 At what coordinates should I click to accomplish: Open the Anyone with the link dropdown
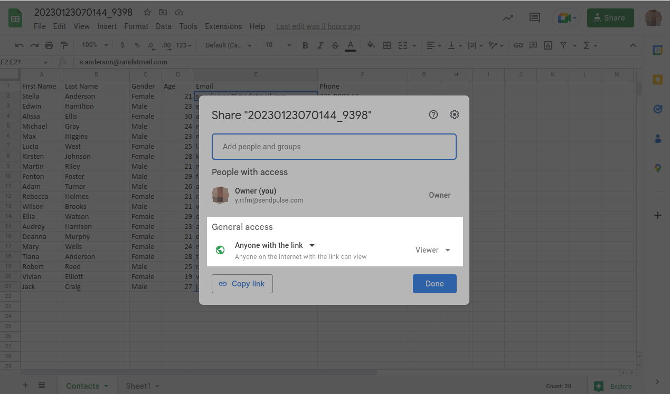point(275,245)
